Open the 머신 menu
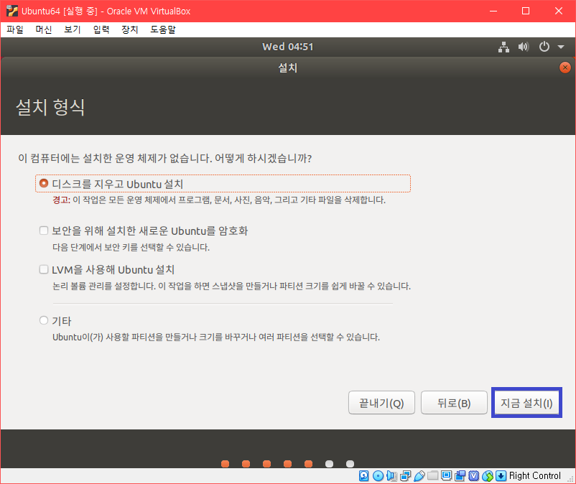576x484 pixels. coord(44,29)
